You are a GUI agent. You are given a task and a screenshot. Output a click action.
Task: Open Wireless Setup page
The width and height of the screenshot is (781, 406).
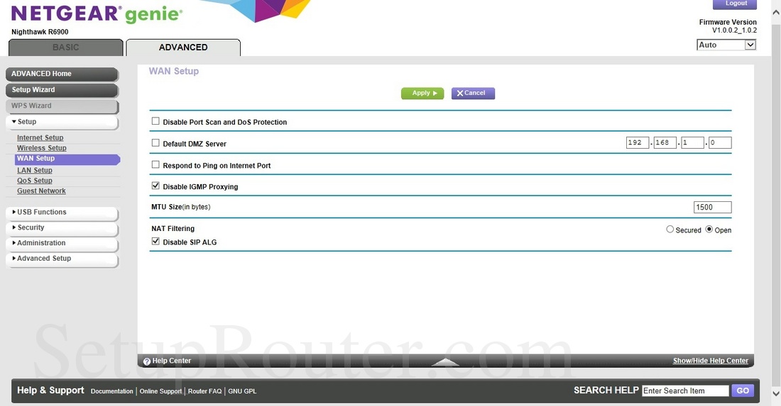click(42, 148)
